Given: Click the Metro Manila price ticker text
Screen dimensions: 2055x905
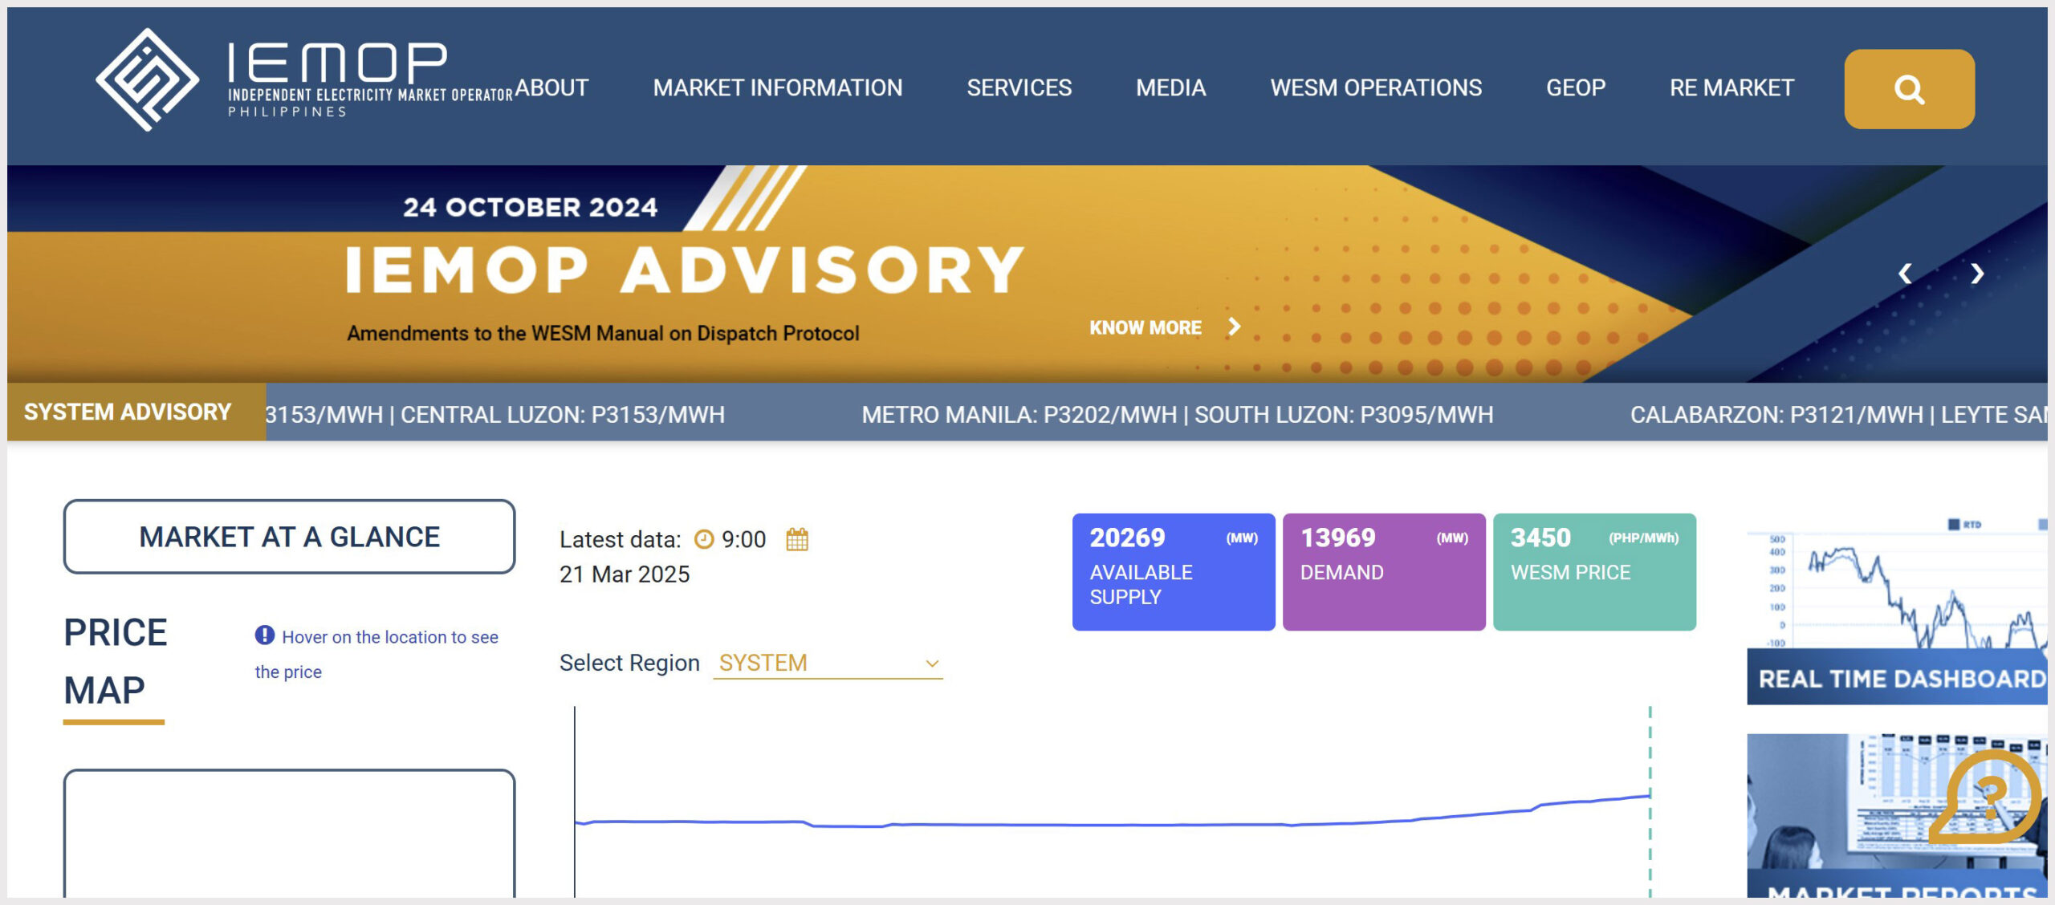Looking at the screenshot, I should tap(1019, 415).
